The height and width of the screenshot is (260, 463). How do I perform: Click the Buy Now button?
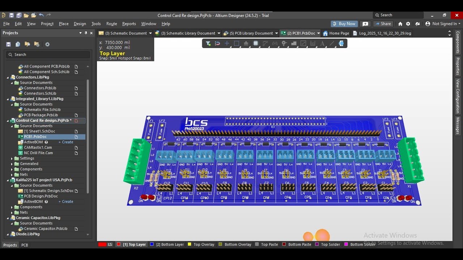[x=344, y=24]
